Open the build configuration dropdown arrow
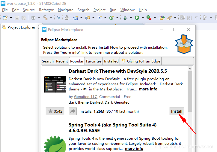 39,18
